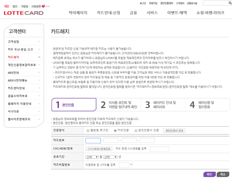Click the 공인인증센터 top link
232x181 pixels.
pos(167,3)
